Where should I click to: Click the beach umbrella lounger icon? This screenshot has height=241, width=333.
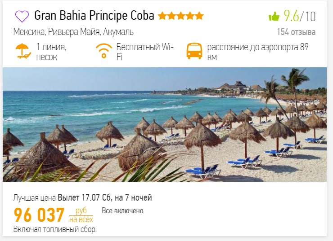click(x=23, y=51)
